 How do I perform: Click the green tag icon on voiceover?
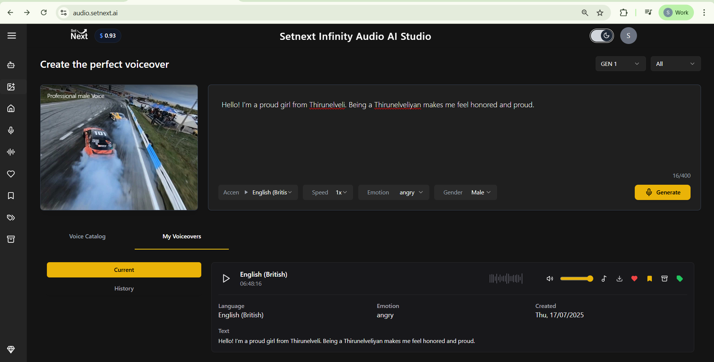(x=680, y=279)
